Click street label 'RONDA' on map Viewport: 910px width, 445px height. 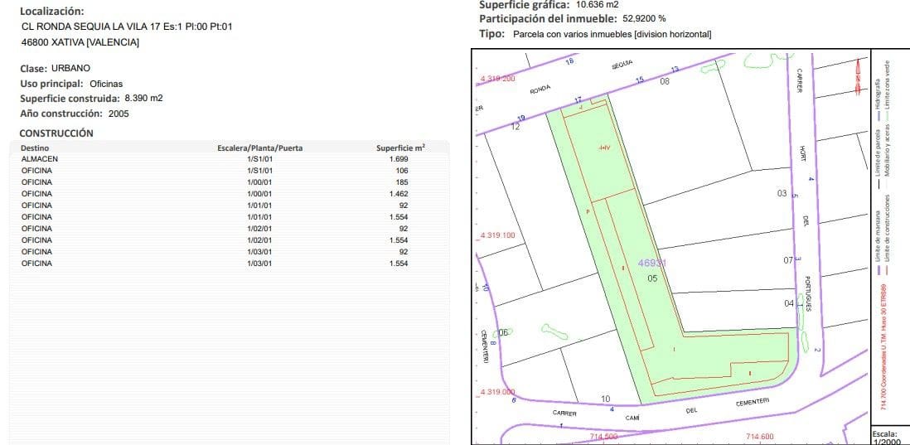click(x=540, y=89)
